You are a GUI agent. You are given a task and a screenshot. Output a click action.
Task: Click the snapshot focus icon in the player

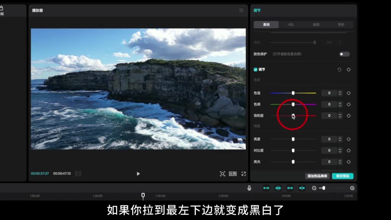pos(222,174)
